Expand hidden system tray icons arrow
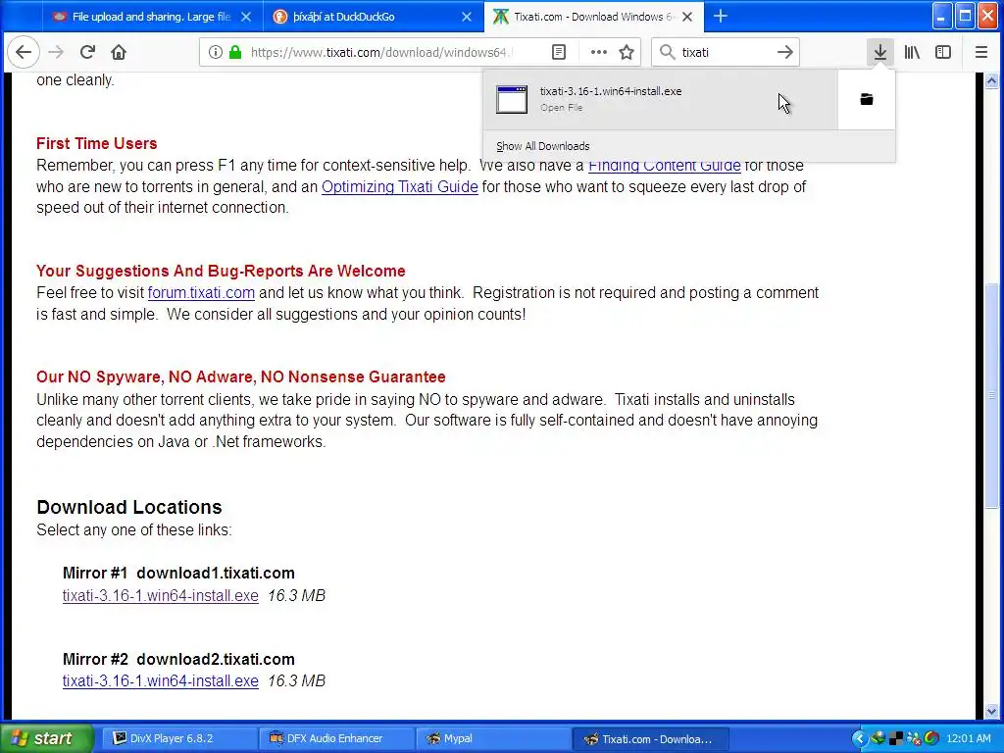The image size is (1004, 753). (x=859, y=738)
